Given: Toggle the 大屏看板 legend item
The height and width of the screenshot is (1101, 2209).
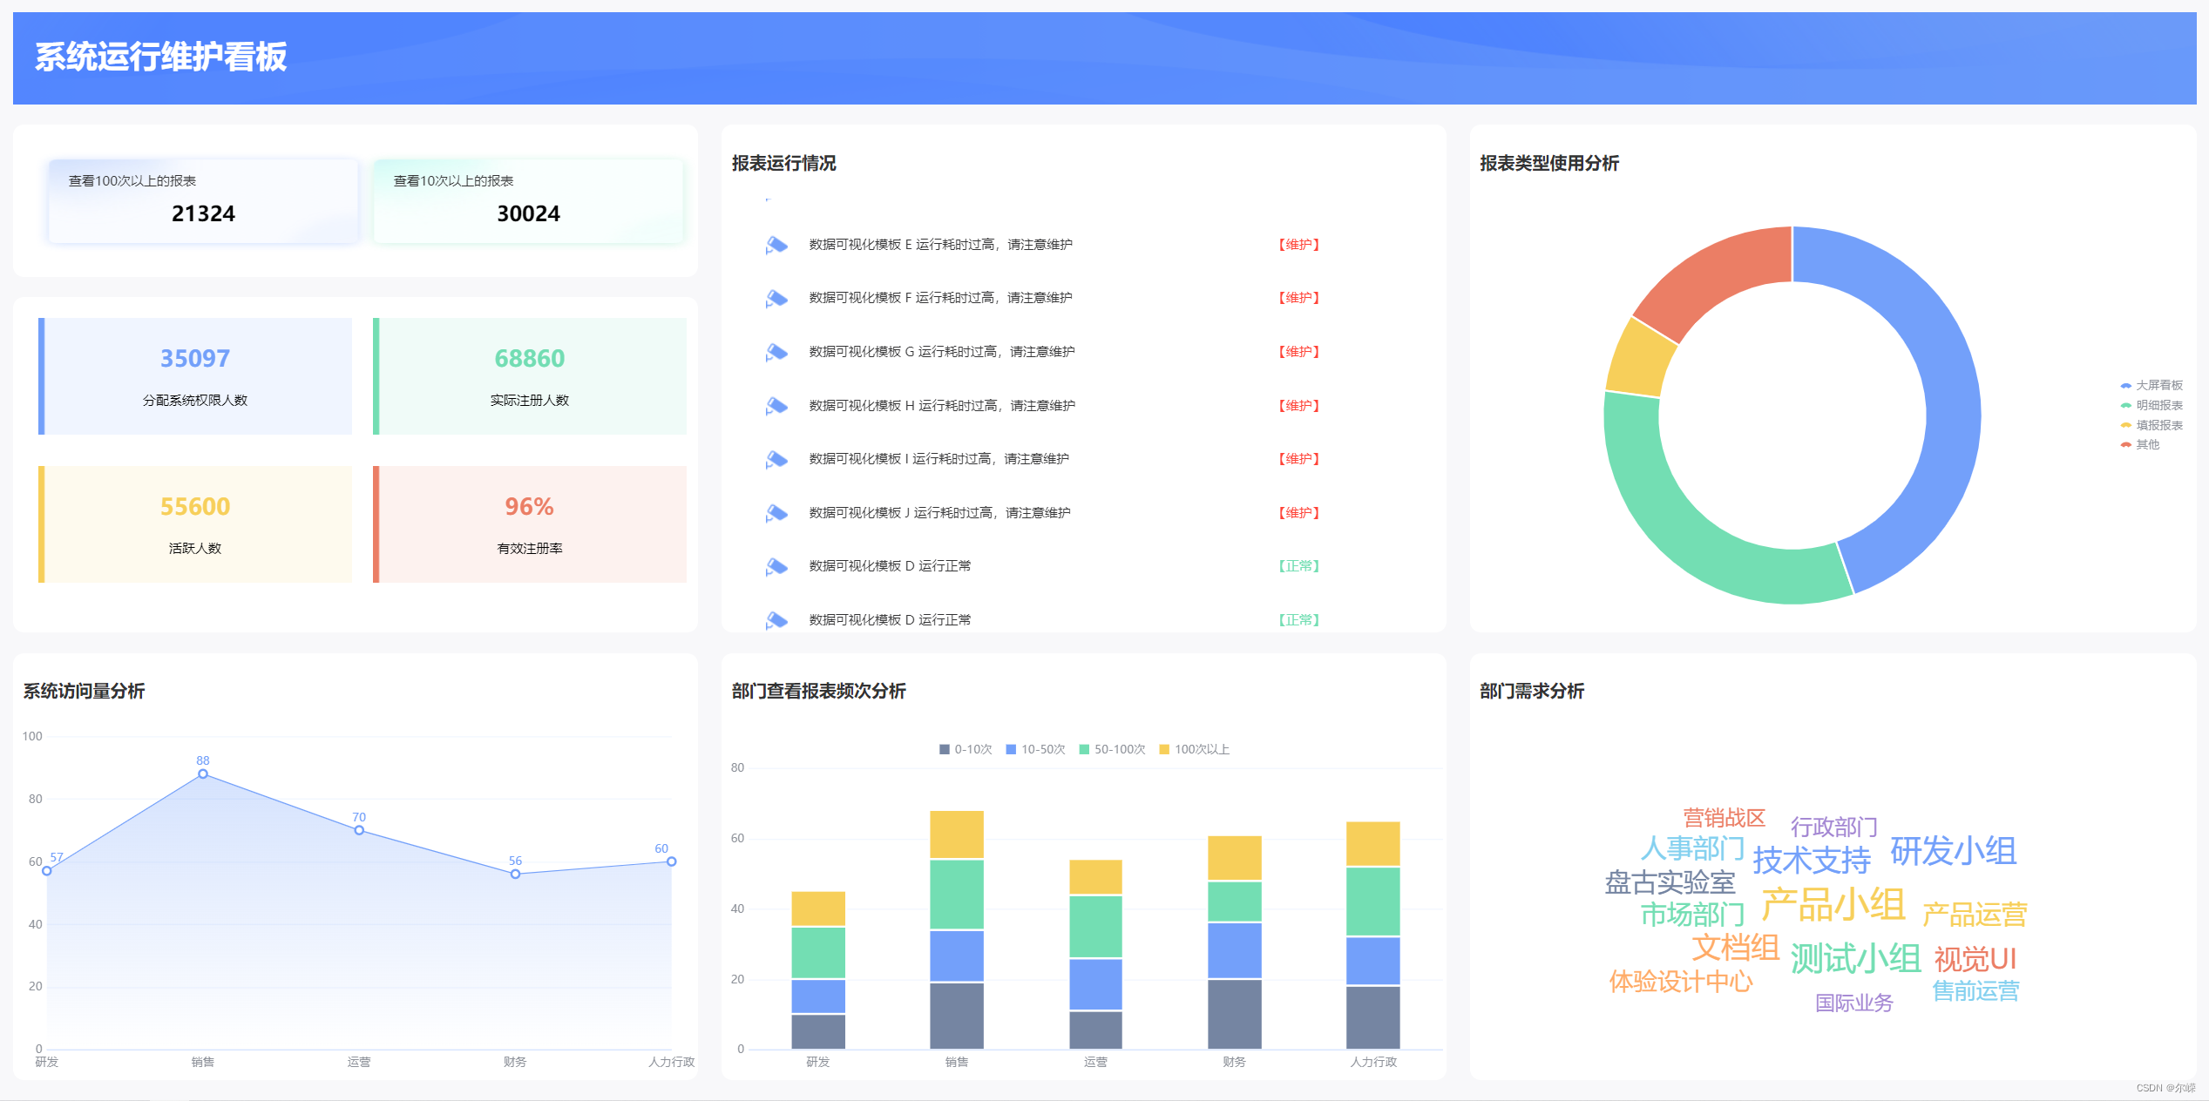Looking at the screenshot, I should click(x=2151, y=385).
